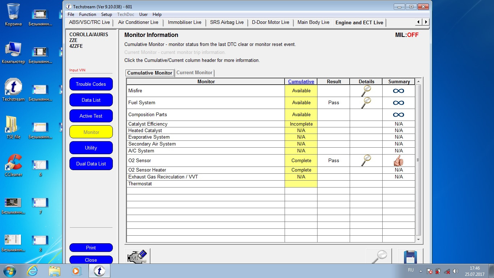Click the Print button

coord(91,248)
